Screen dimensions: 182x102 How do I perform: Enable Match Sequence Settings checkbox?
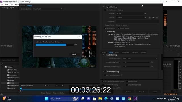pyautogui.click(x=105, y=10)
